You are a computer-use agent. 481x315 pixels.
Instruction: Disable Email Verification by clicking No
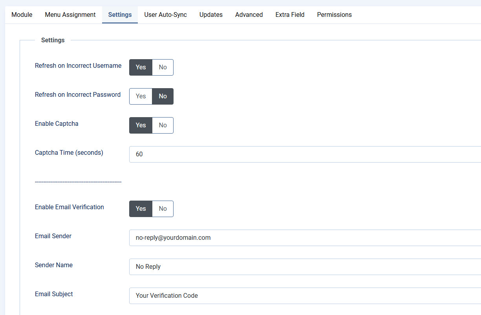[x=163, y=209]
